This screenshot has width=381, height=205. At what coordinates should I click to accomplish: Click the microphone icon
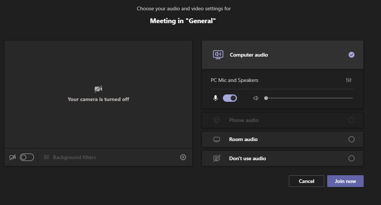click(215, 98)
